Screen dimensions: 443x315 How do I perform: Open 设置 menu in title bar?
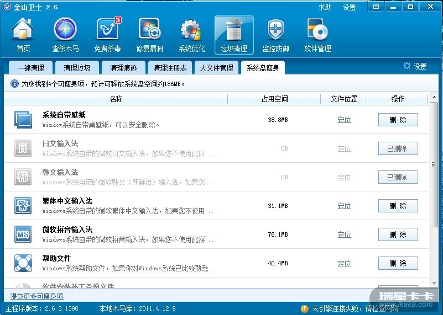349,7
